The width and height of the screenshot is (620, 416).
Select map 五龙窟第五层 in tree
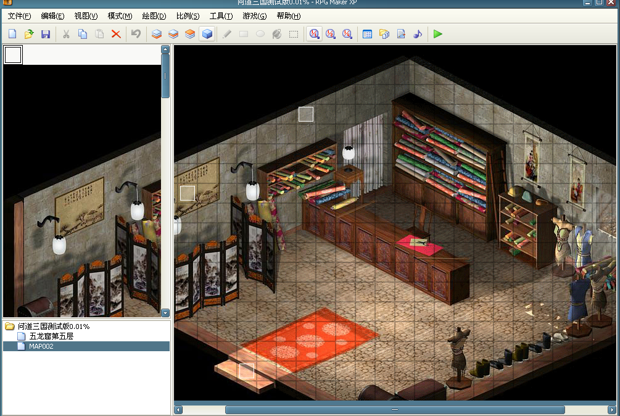51,336
